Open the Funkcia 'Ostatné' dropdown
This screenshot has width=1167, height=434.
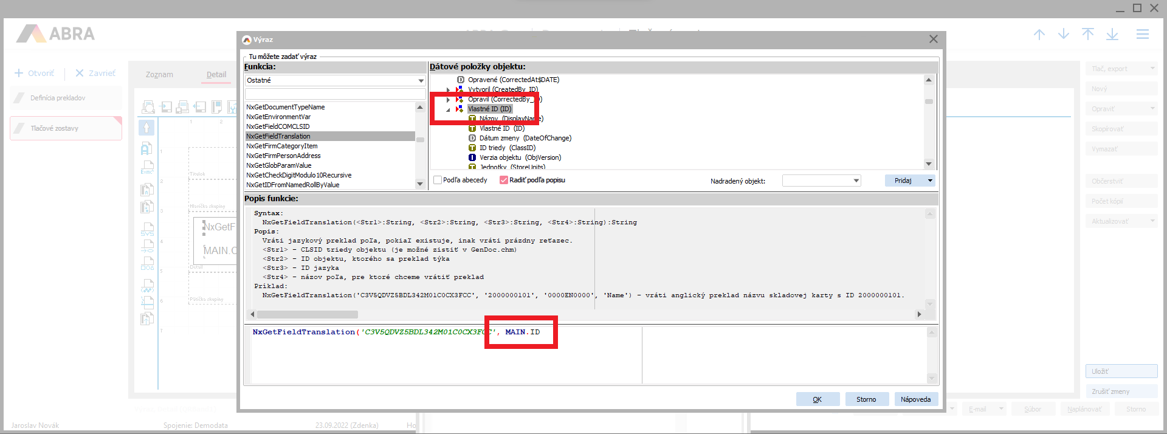(x=421, y=80)
